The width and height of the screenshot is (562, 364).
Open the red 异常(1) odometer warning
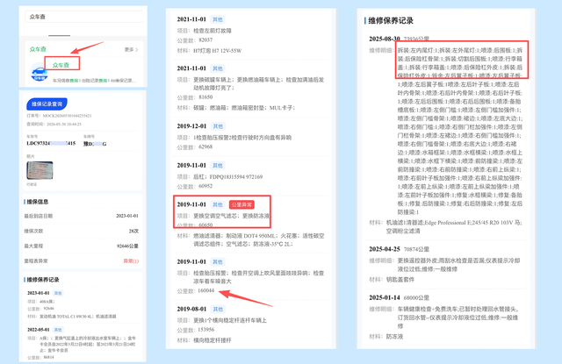(131, 261)
